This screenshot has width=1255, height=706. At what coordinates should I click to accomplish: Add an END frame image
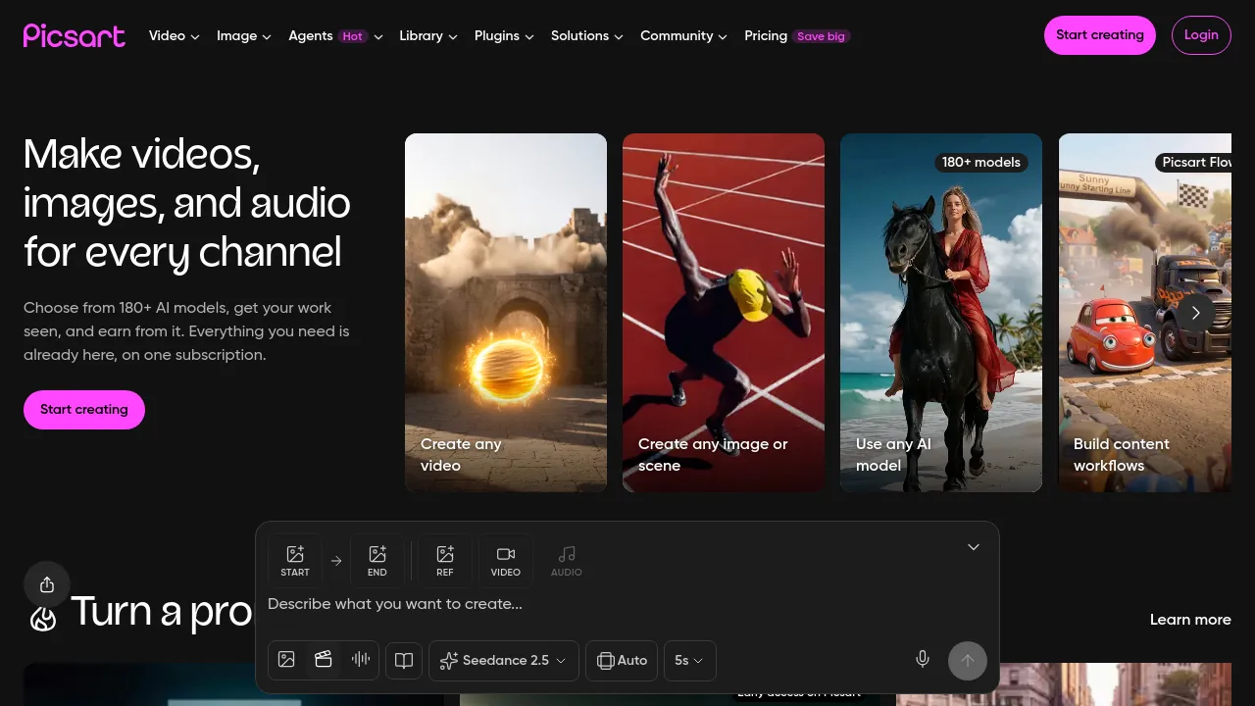tap(377, 561)
